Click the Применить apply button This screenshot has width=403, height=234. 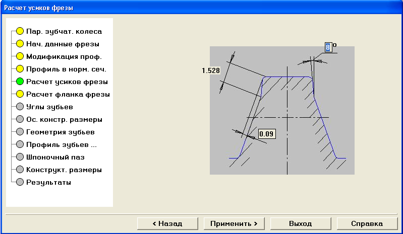(x=234, y=223)
